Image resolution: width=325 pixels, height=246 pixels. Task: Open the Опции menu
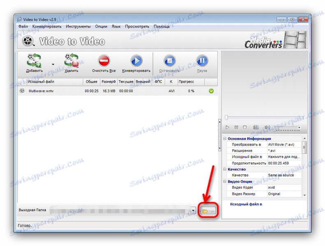[x=101, y=26]
